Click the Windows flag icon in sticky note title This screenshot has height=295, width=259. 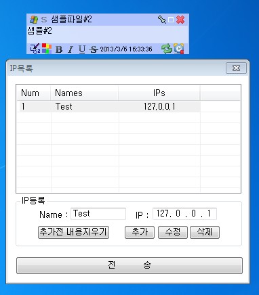point(34,20)
